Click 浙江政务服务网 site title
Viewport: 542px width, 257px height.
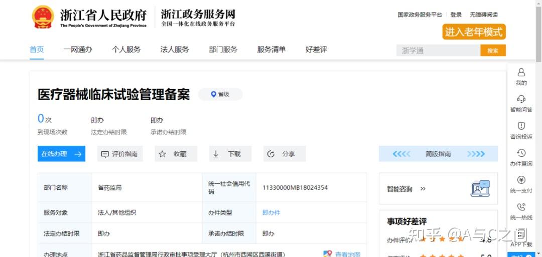[x=198, y=14]
